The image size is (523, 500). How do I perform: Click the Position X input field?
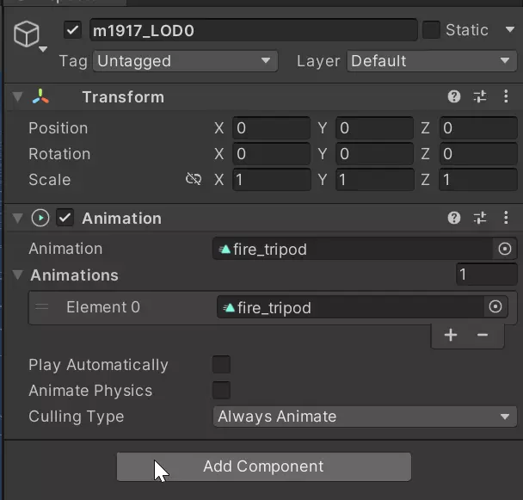[x=270, y=128]
